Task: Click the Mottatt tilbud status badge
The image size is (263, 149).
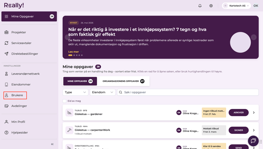Action: 214,130
